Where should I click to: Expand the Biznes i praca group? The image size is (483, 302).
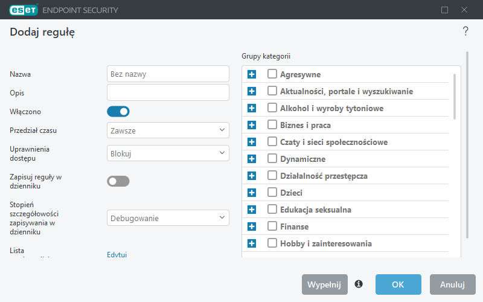tap(252, 125)
